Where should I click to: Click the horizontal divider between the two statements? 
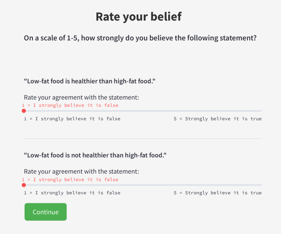coord(143,139)
